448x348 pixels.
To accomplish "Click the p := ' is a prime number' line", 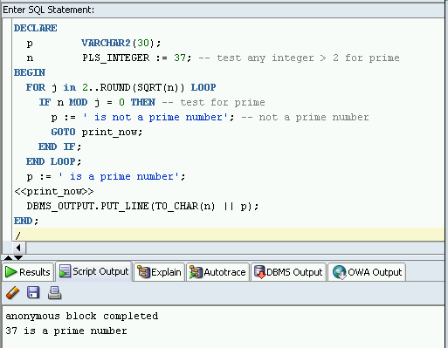I will 106,176.
